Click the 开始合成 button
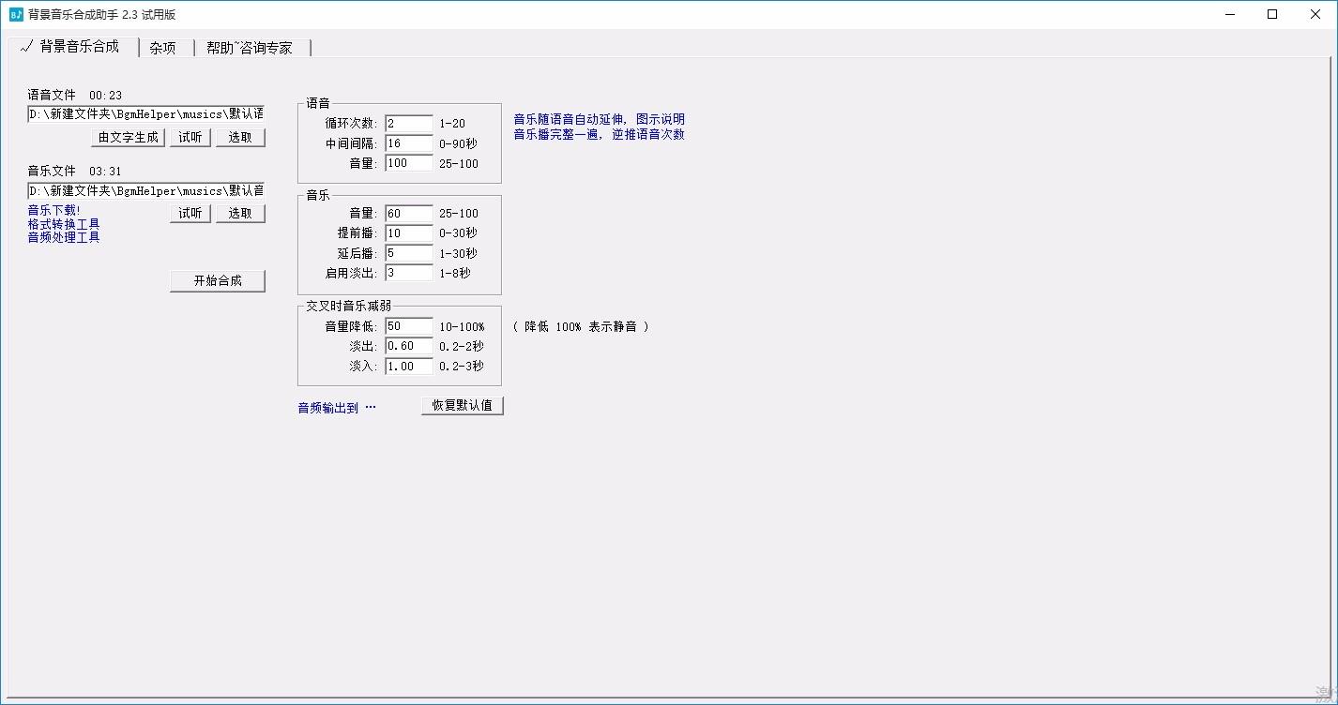 [218, 280]
